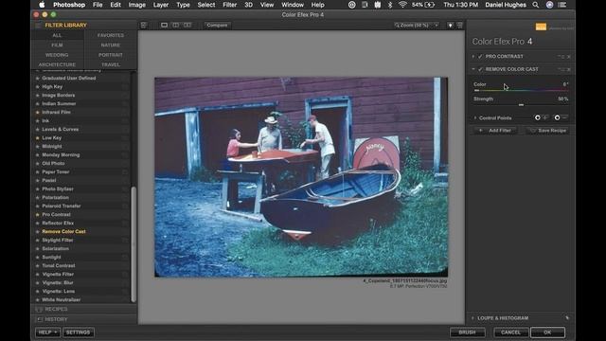Image resolution: width=606 pixels, height=341 pixels.
Task: Open the Filter menu
Action: 229,5
